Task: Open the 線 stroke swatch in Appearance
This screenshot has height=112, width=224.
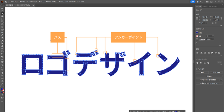Action: (197, 36)
